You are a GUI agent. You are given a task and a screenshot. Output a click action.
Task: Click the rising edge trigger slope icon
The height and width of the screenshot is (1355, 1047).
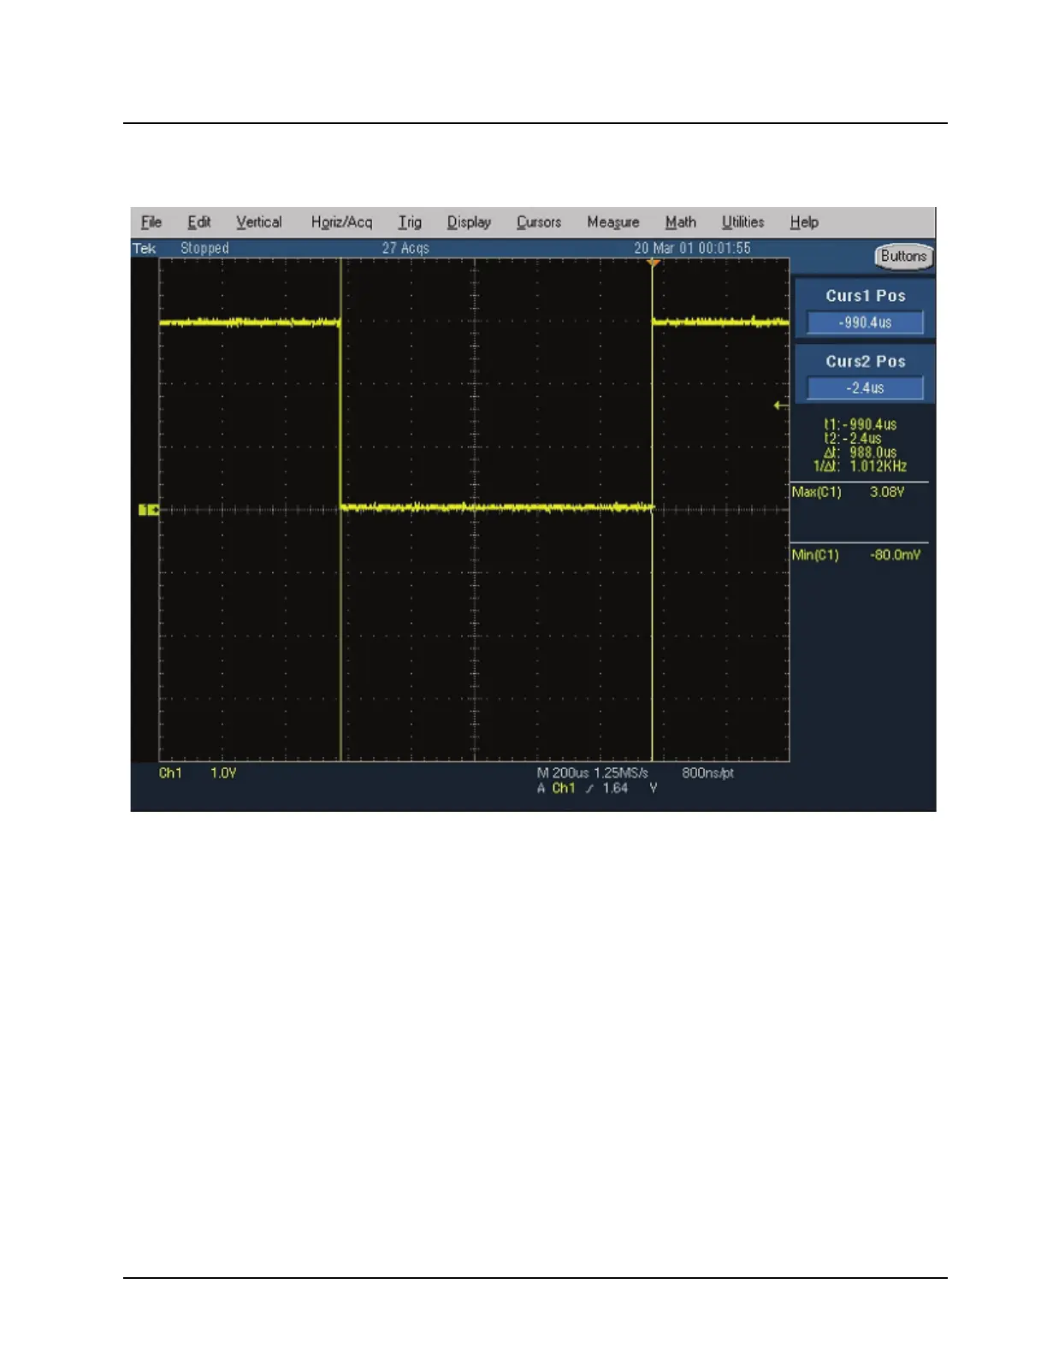[x=589, y=789]
